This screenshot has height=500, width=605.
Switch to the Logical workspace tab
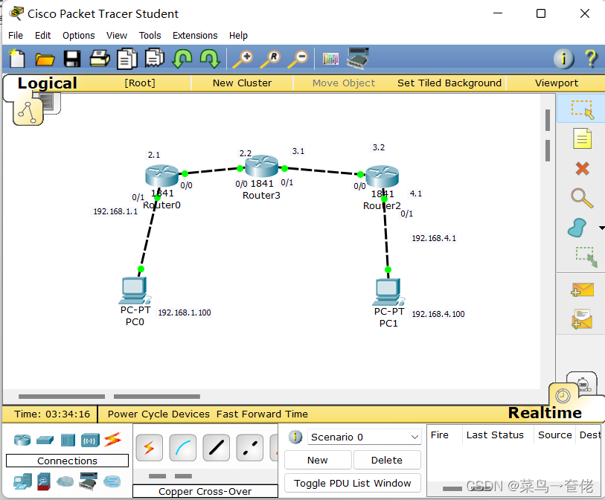click(x=47, y=83)
